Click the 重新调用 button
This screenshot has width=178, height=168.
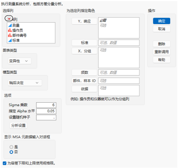(162, 52)
